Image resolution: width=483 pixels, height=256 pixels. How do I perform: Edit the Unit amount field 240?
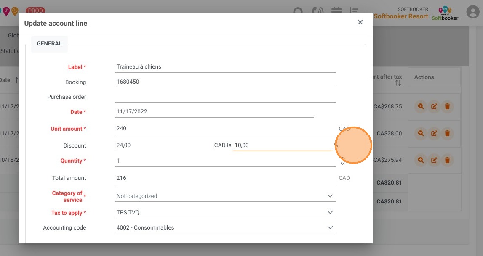point(225,129)
